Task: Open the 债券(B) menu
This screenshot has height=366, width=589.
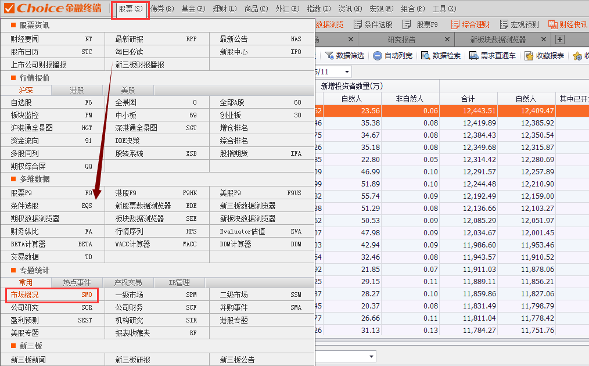Action: coord(162,9)
